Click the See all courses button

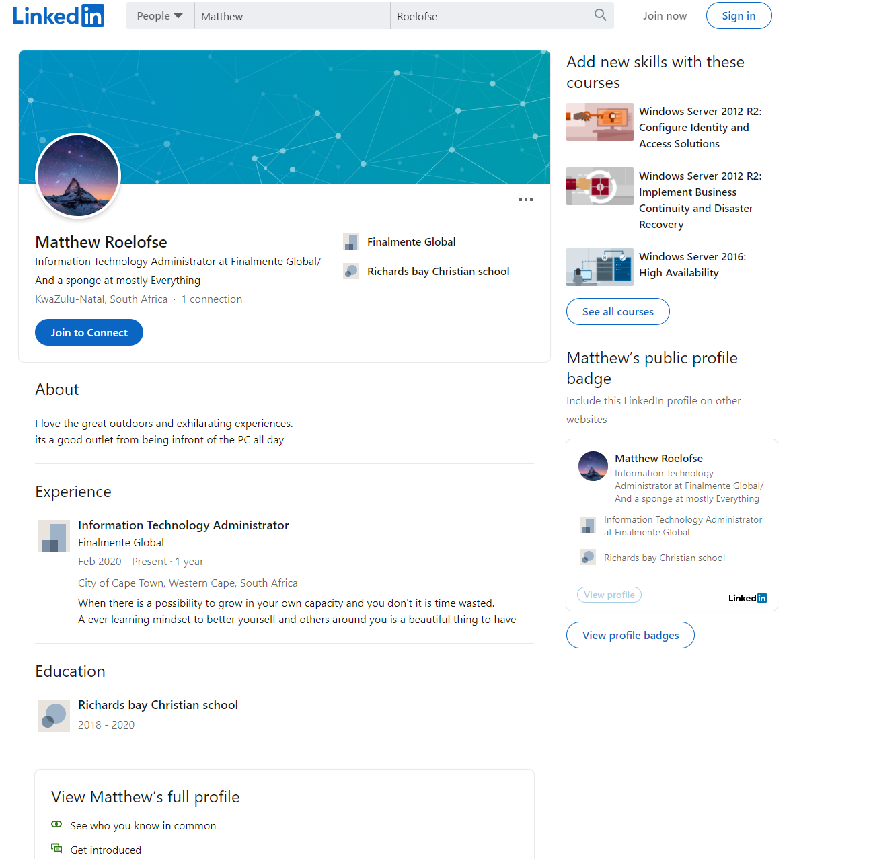[x=617, y=311]
